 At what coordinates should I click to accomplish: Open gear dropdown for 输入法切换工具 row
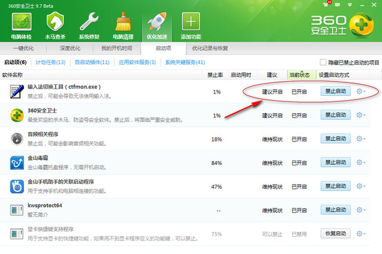(x=361, y=92)
